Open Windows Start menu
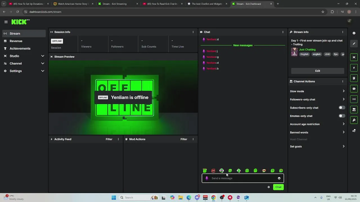This screenshot has width=360, height=202. 114,198
